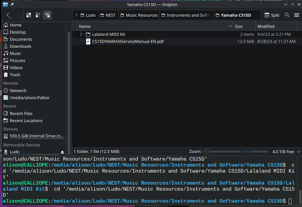302x207 pixels.
Task: Open the free space info dropdown
Action: pyautogui.click(x=298, y=152)
